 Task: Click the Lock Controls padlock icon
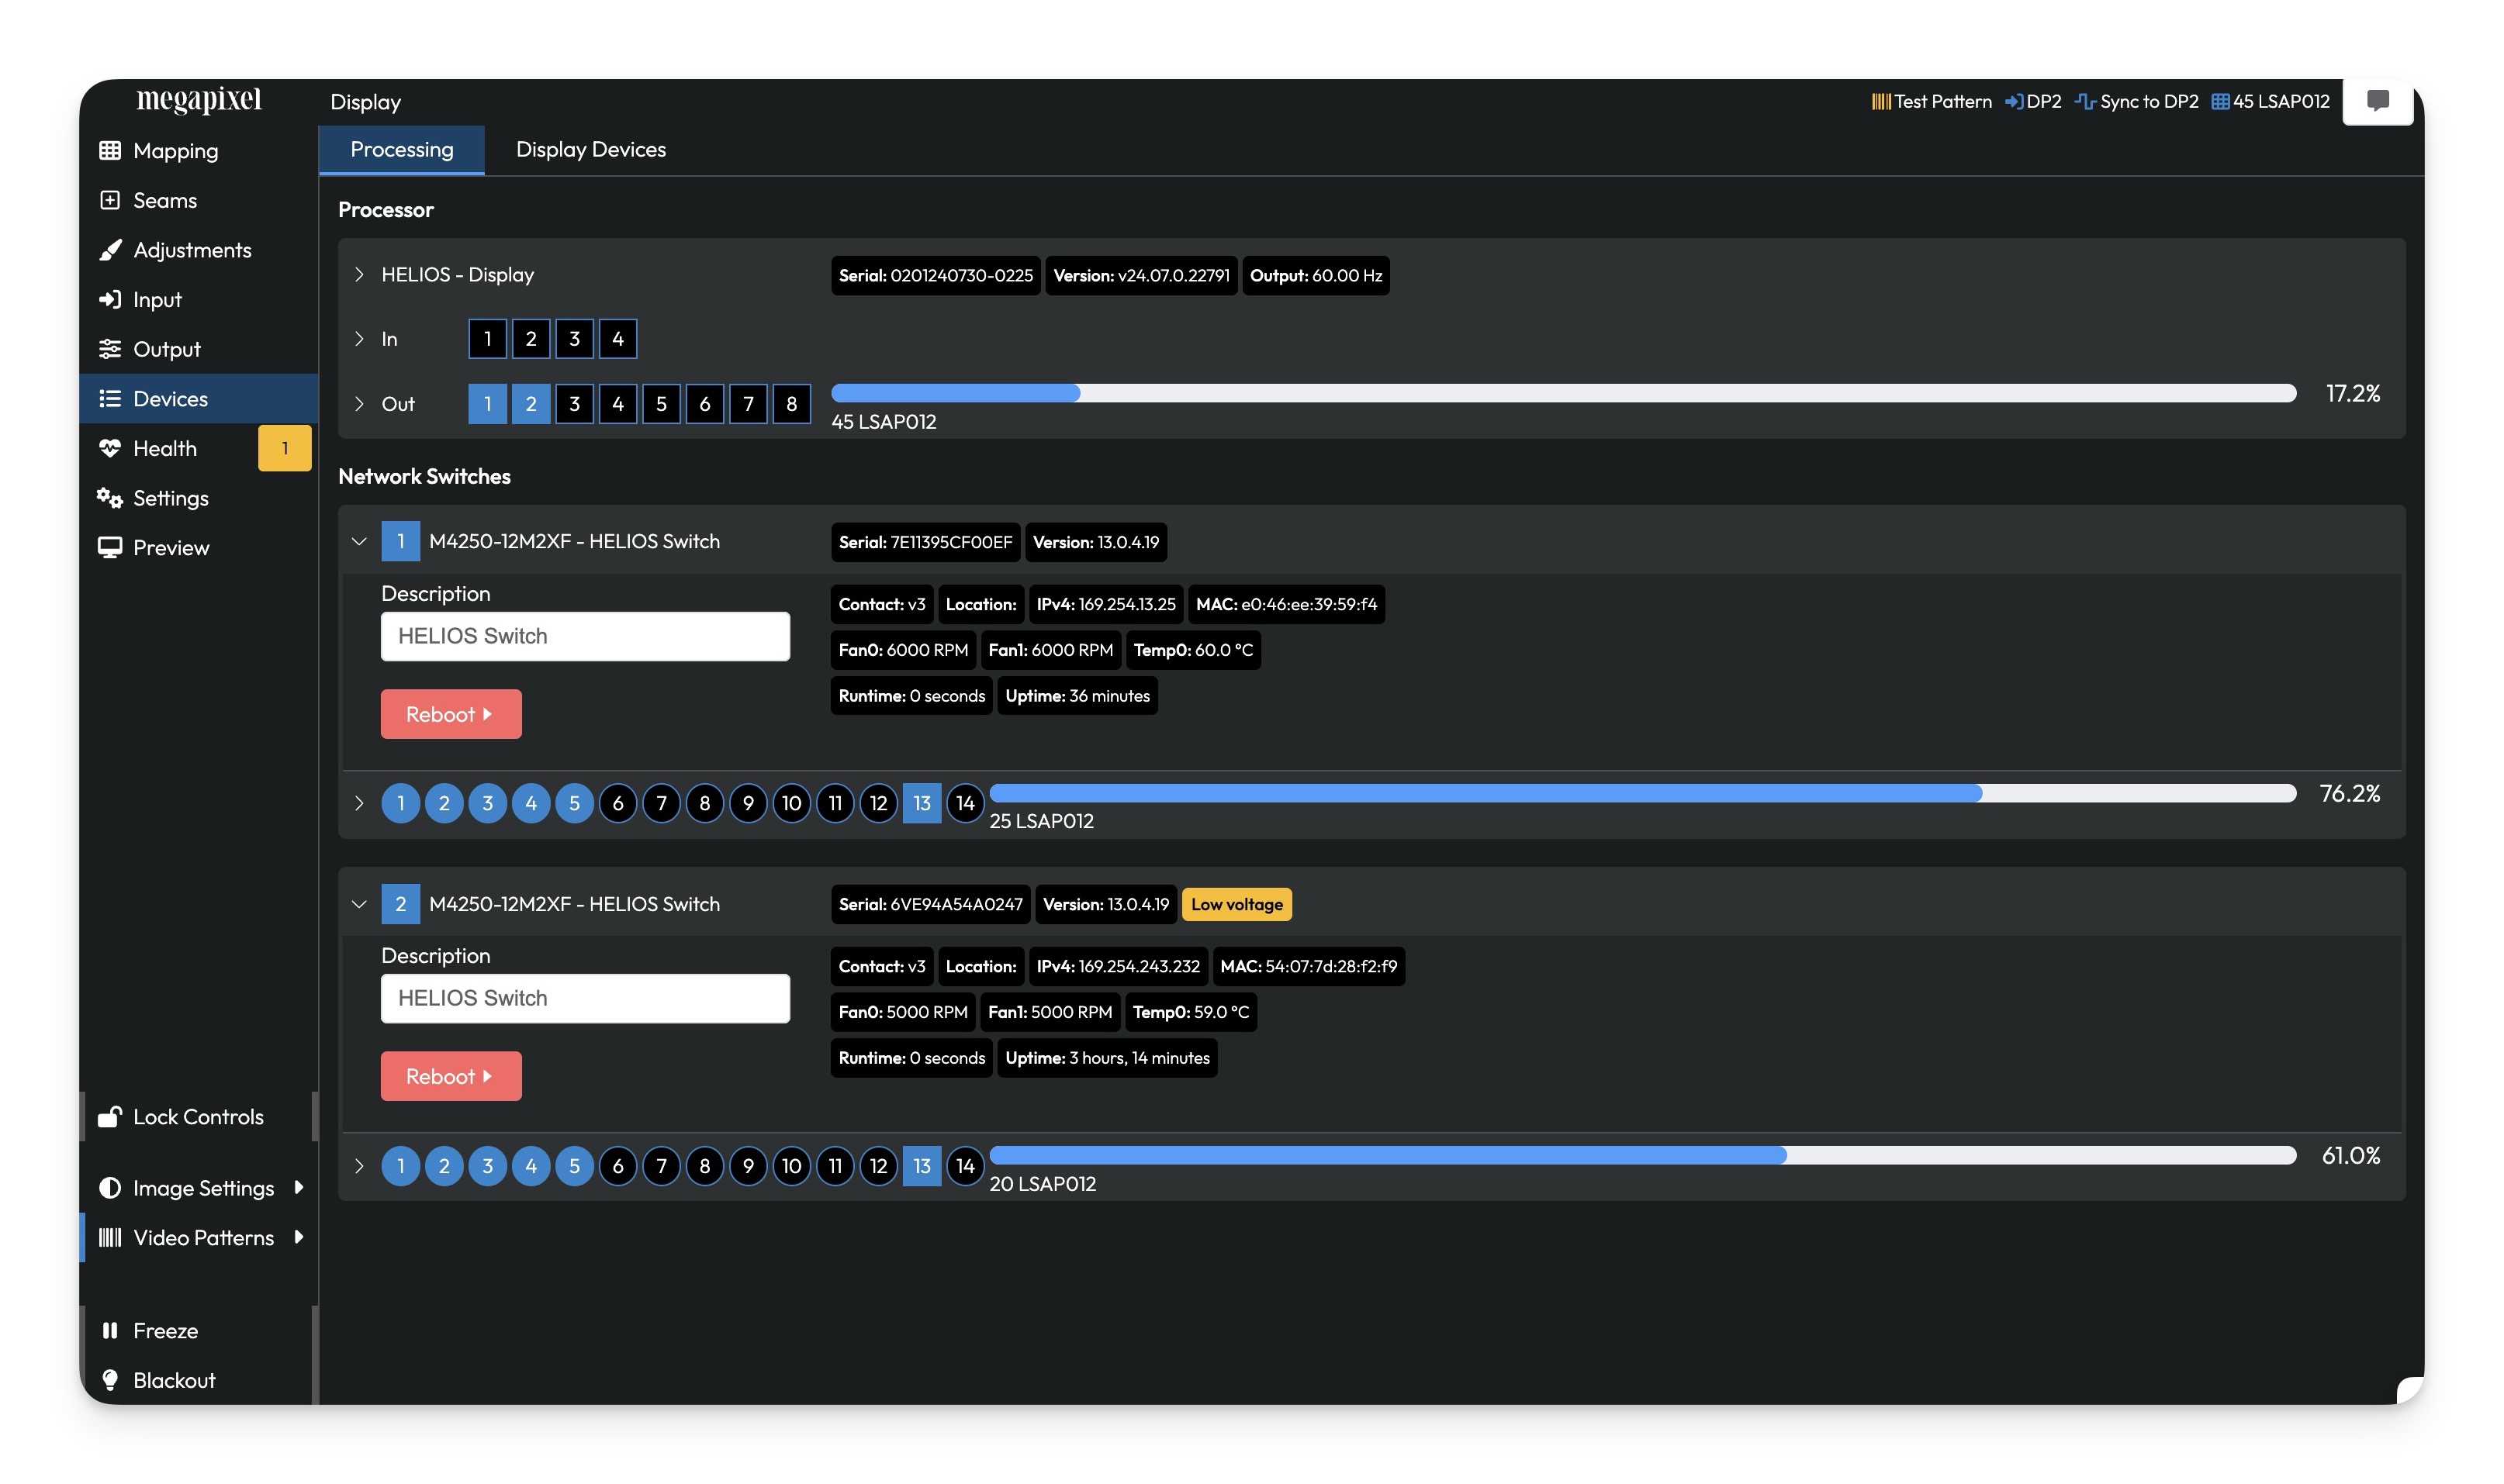(x=110, y=1117)
